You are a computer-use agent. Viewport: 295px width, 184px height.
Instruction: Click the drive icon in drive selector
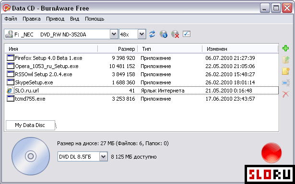(x=9, y=34)
